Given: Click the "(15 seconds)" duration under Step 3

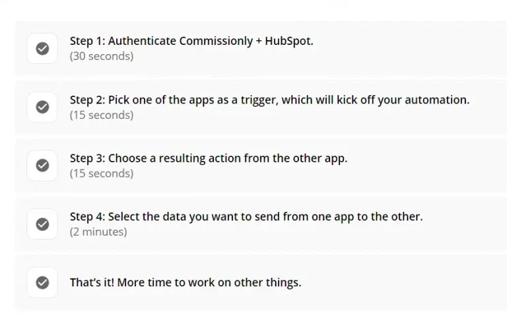Looking at the screenshot, I should (x=102, y=174).
